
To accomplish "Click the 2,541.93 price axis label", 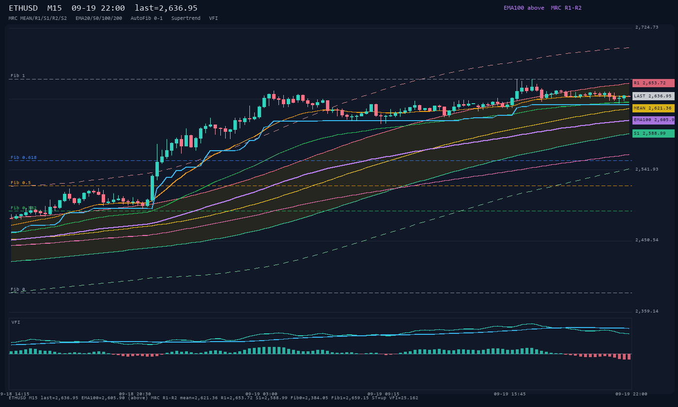I will pyautogui.click(x=647, y=169).
